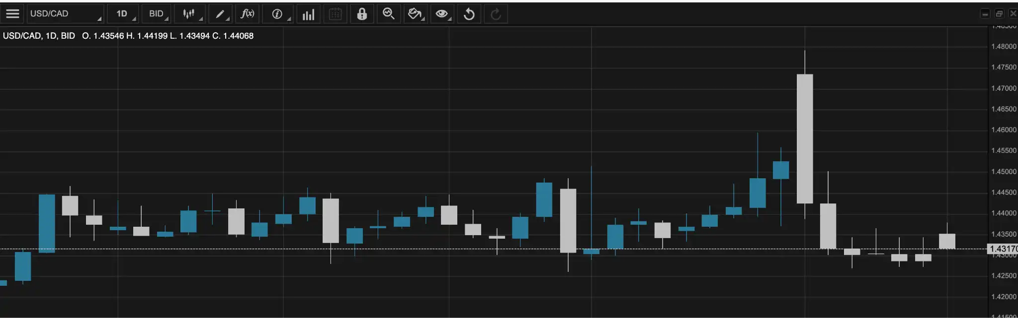This screenshot has height=318, width=1018.
Task: Switch the BID price side dropdown
Action: pos(157,14)
